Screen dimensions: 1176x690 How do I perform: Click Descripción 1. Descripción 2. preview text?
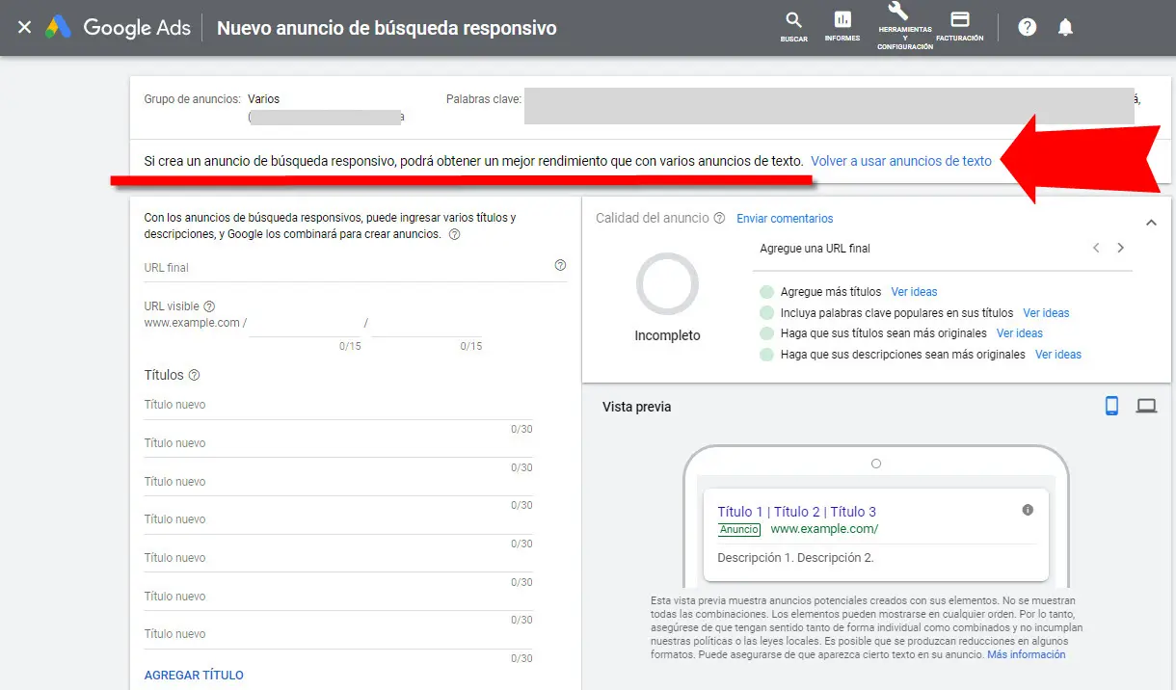click(796, 558)
